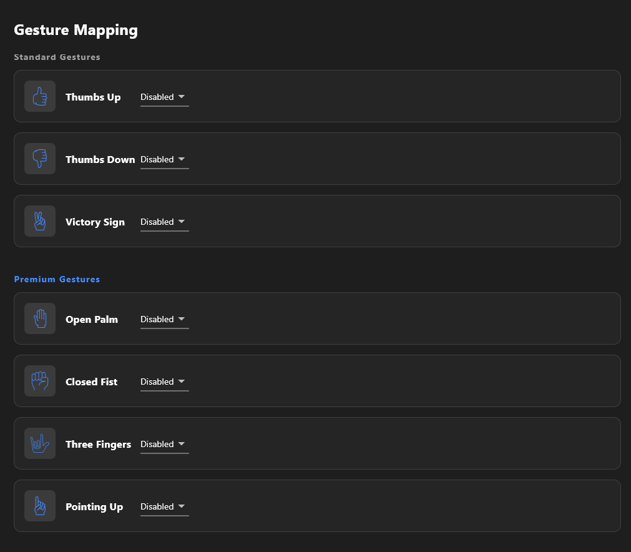Click the Thumbs Down gesture icon

(40, 159)
